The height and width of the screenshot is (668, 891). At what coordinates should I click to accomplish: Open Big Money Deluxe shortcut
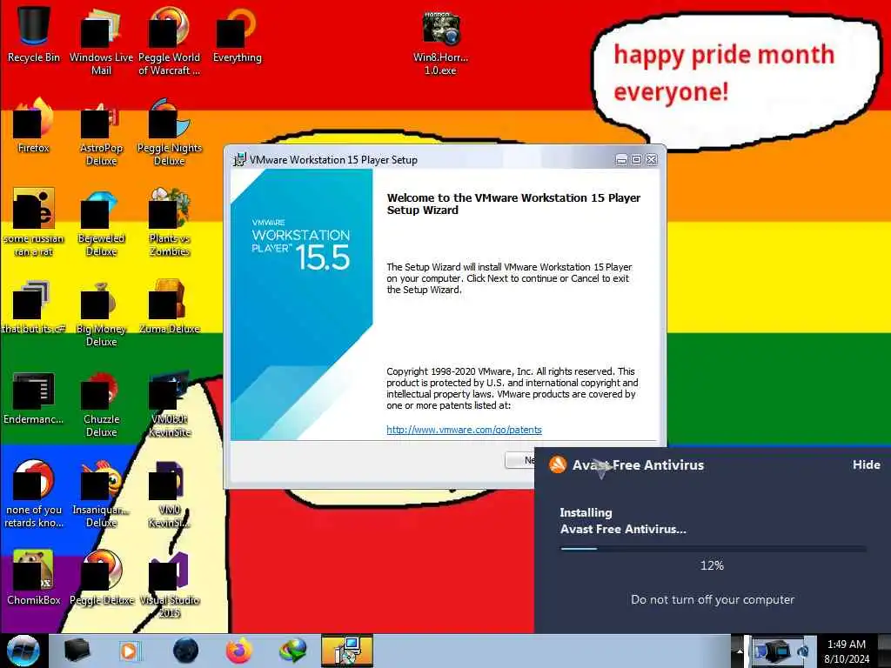(101, 313)
